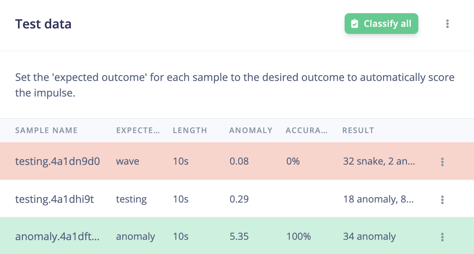Select sample testing.4a1dhi9t
The width and height of the screenshot is (474, 254).
pos(55,199)
